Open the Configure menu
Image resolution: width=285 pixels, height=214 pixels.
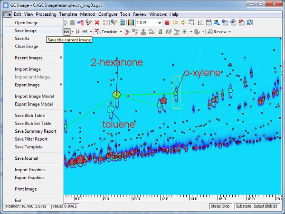(x=108, y=14)
